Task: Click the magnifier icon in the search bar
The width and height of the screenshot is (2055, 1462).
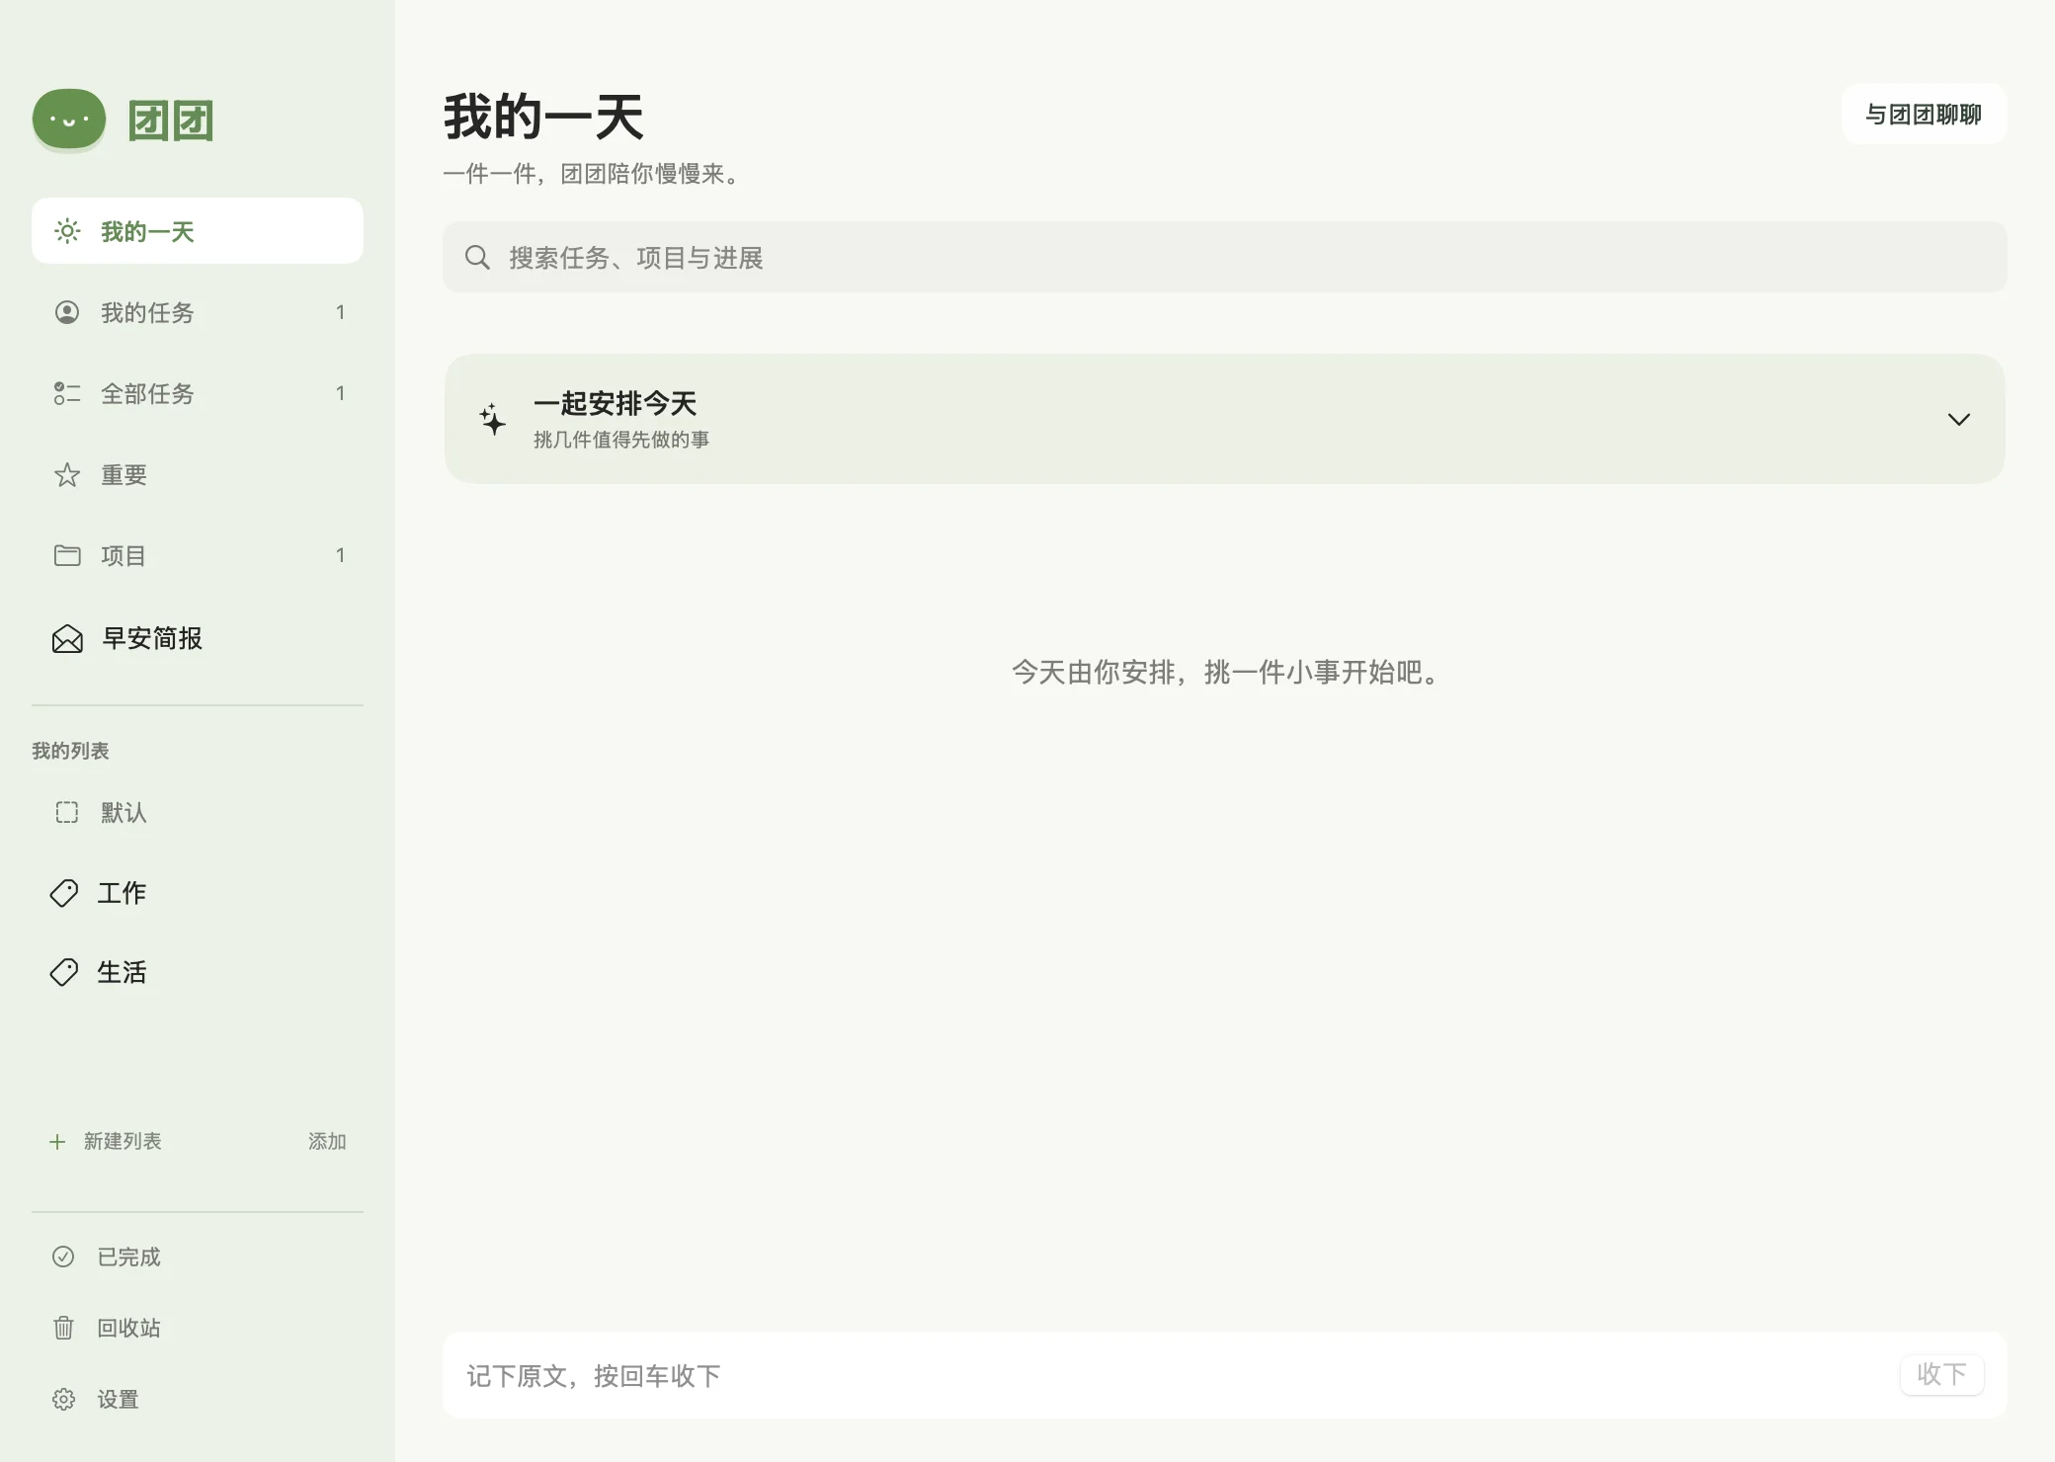Action: pyautogui.click(x=477, y=257)
